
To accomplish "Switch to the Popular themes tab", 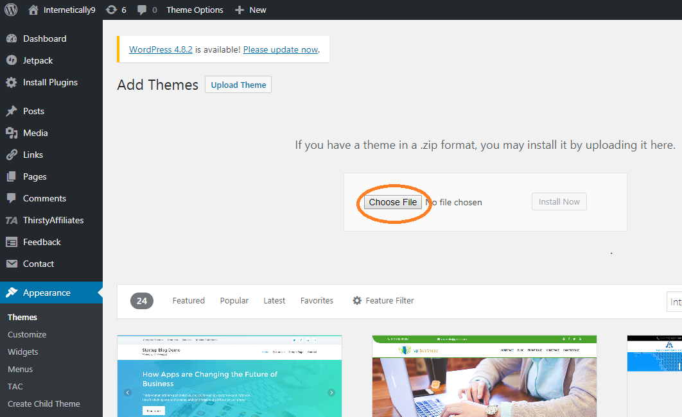I will (234, 301).
